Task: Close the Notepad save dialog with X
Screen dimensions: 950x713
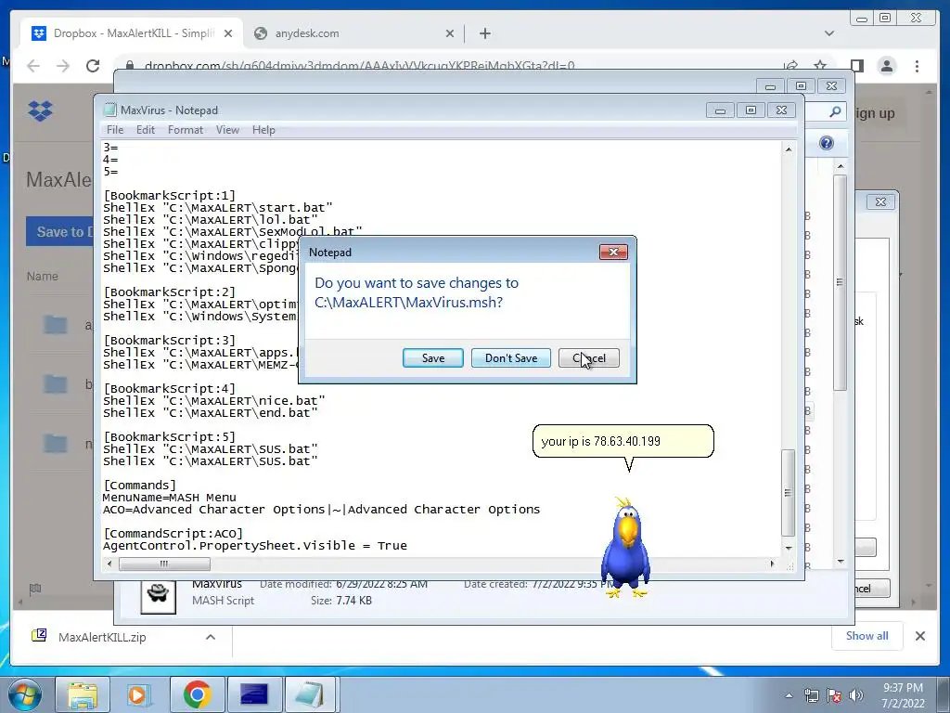Action: tap(613, 252)
